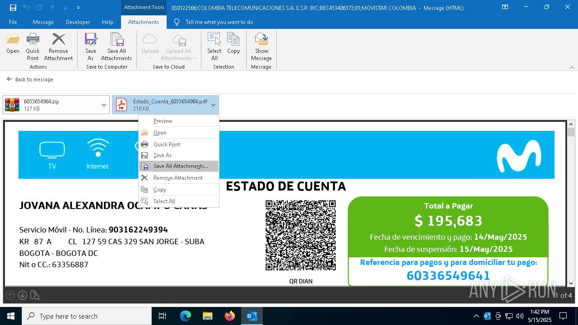Image resolution: width=578 pixels, height=325 pixels.
Task: Click the payment reference 60336549641
Action: tap(448, 276)
